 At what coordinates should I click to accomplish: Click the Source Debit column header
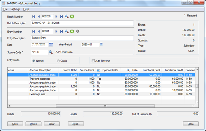click(x=68, y=70)
